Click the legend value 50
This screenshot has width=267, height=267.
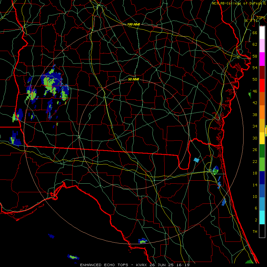click(x=255, y=79)
